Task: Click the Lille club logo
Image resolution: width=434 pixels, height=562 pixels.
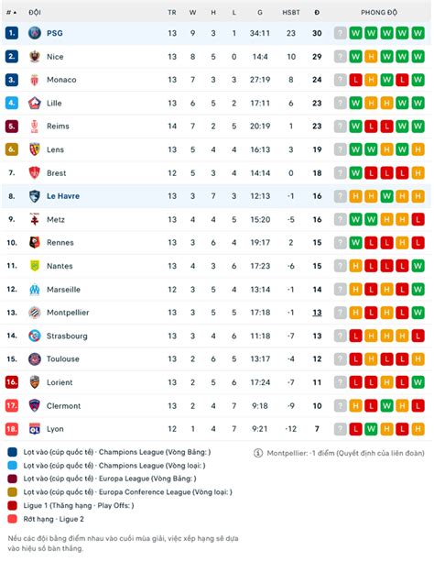Action: 35,104
